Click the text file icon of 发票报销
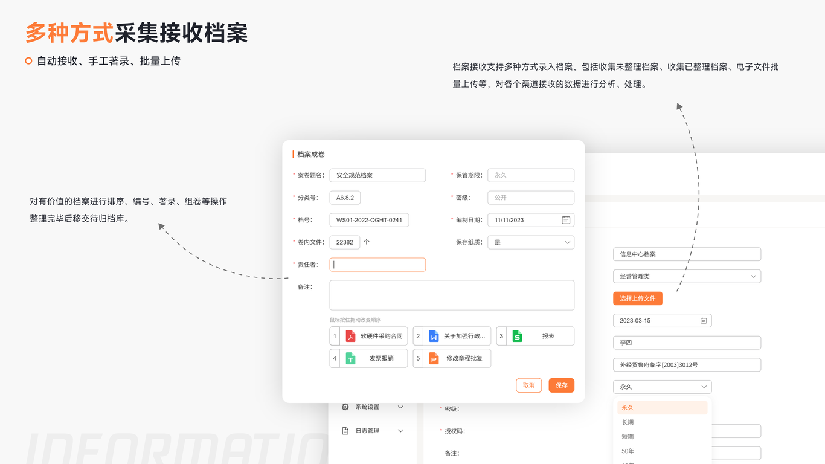This screenshot has height=464, width=825. pyautogui.click(x=350, y=358)
